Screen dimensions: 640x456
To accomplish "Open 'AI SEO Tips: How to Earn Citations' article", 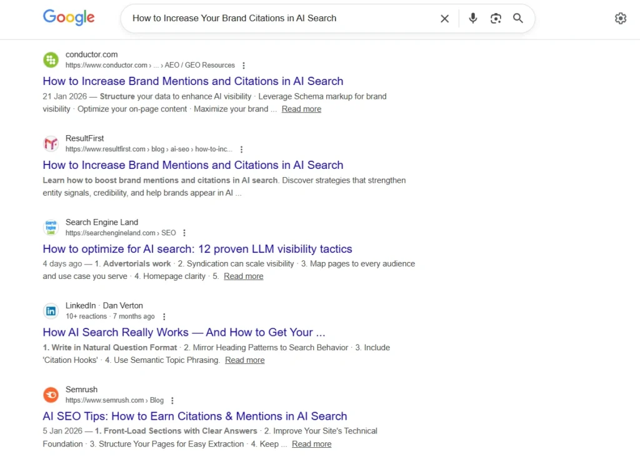I will [x=194, y=415].
